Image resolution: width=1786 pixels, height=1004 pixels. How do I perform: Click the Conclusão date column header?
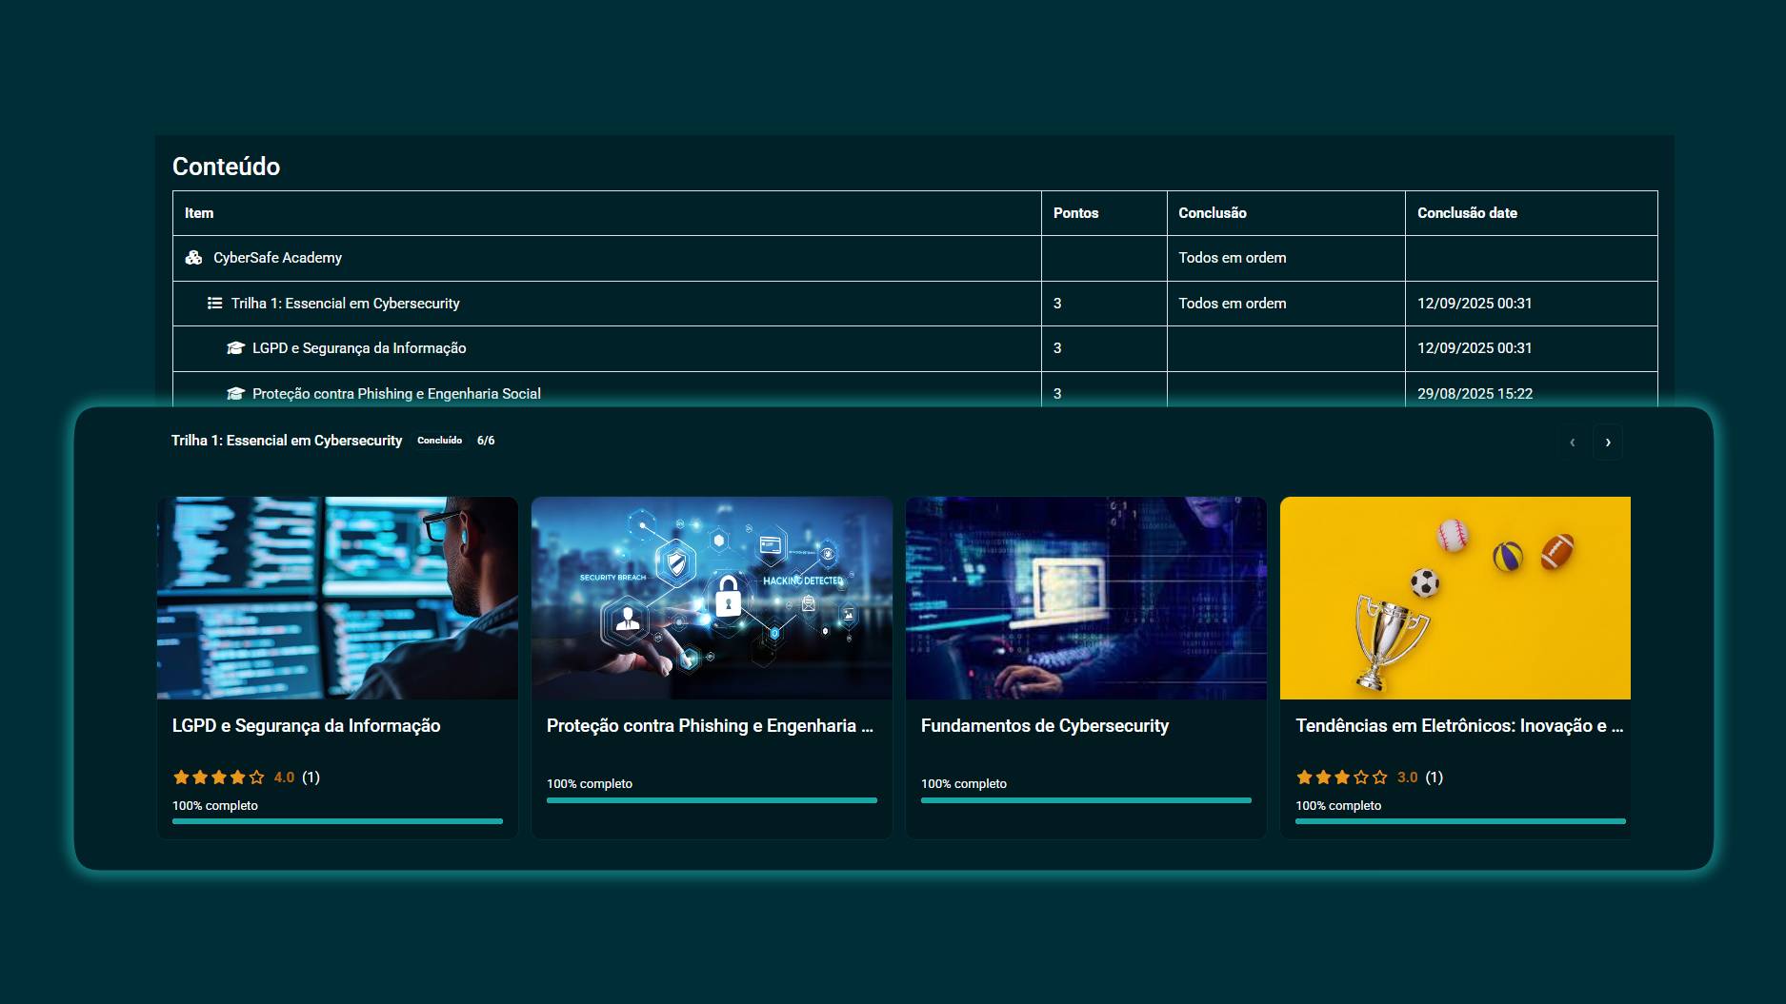coord(1467,213)
